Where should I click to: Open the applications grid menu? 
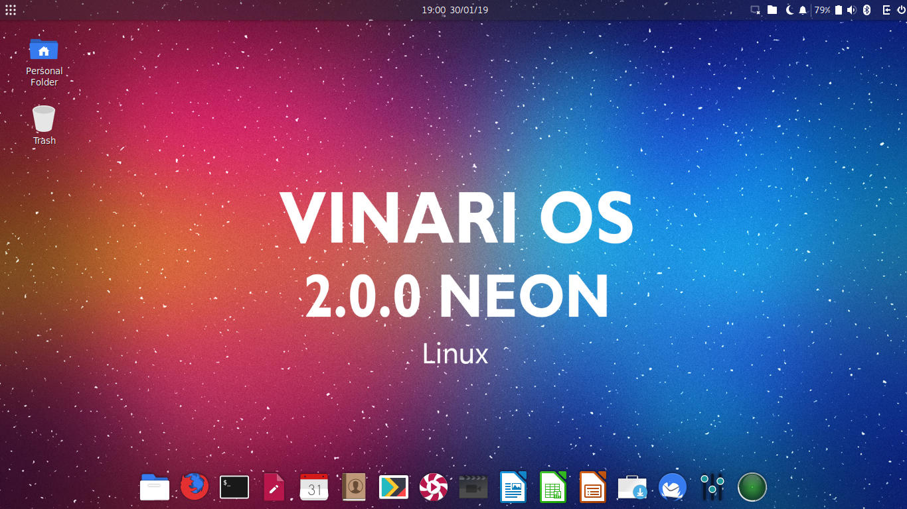pyautogui.click(x=11, y=10)
